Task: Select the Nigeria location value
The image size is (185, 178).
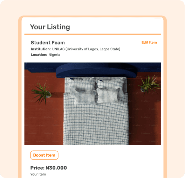Action: coord(54,55)
